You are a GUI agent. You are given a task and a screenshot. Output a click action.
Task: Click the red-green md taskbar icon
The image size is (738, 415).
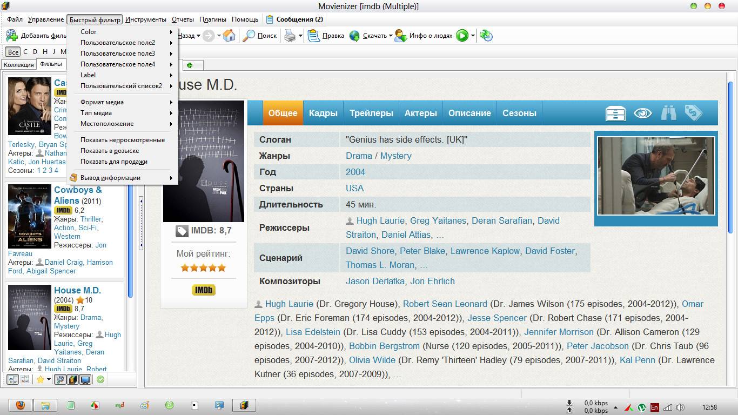(x=119, y=405)
